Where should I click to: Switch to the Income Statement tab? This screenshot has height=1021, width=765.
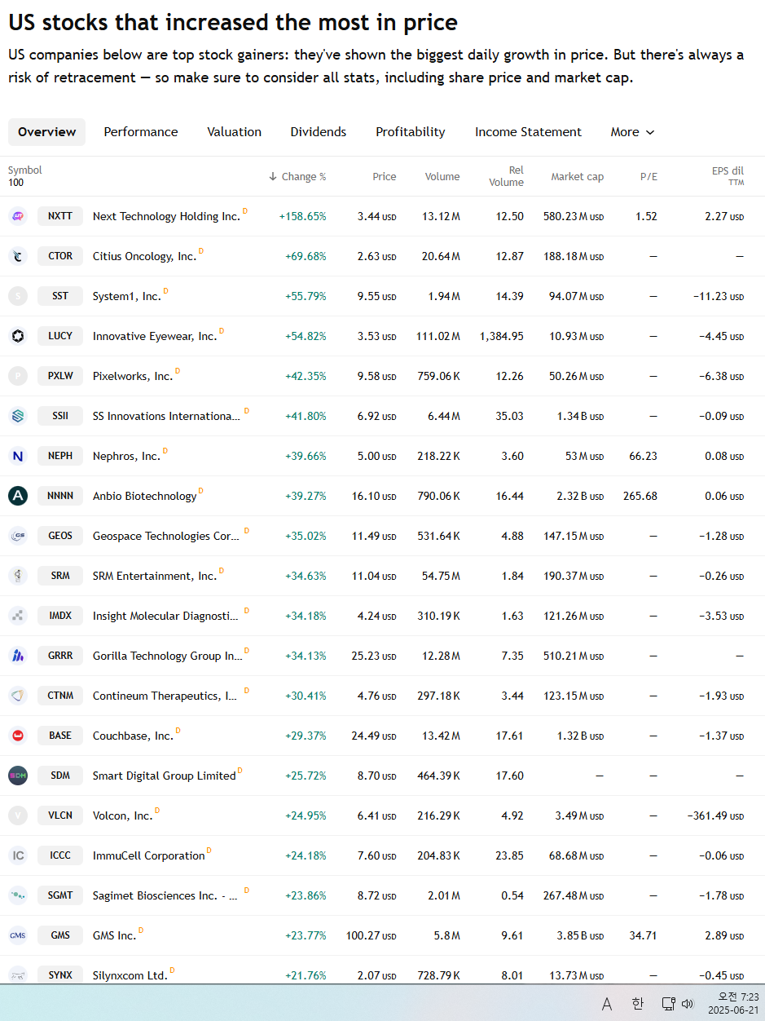528,132
